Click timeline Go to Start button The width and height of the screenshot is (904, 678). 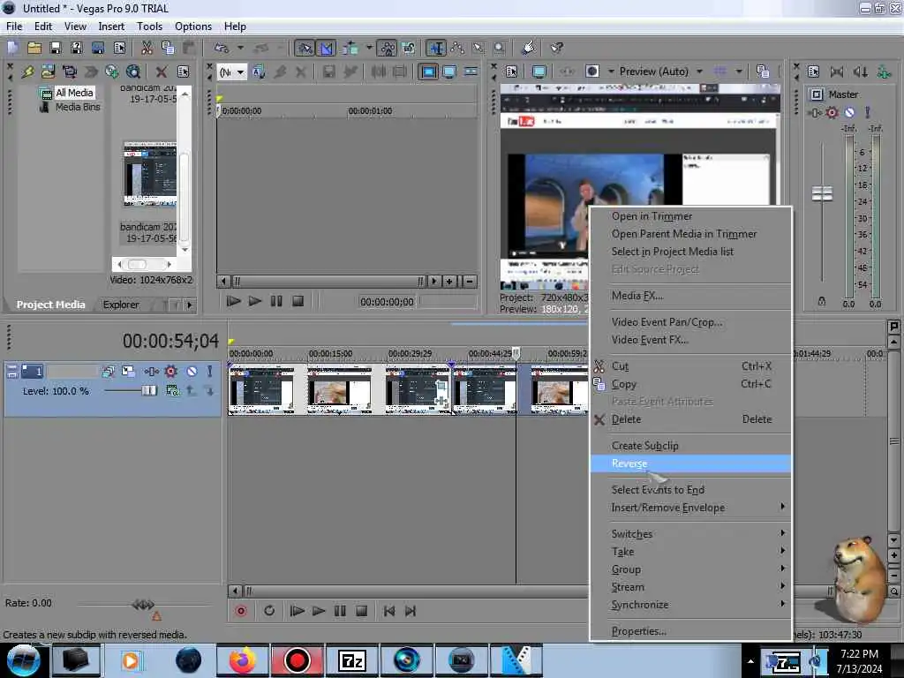coord(389,611)
